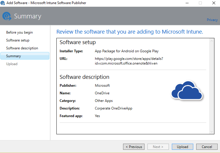Image resolution: width=220 pixels, height=153 pixels.
Task: Click the disabled Next button
Action: [158, 147]
